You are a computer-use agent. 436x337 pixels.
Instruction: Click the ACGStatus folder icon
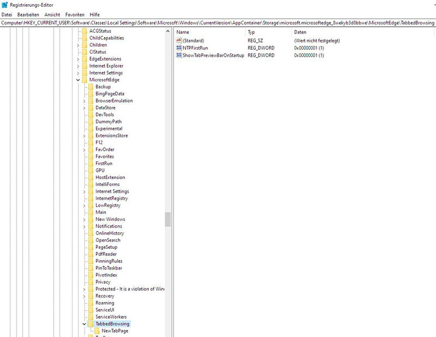pos(85,31)
